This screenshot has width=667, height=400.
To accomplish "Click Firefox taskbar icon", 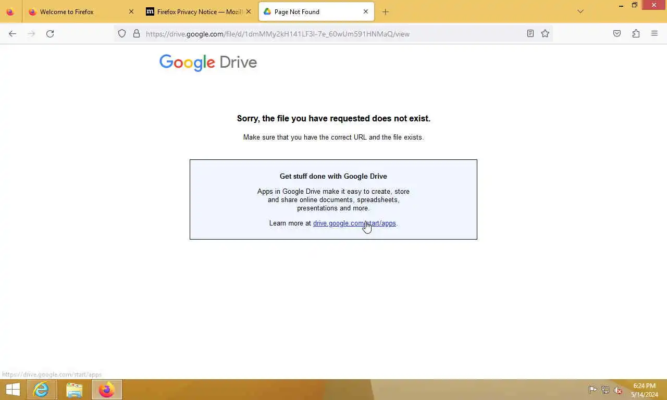I will tap(107, 390).
